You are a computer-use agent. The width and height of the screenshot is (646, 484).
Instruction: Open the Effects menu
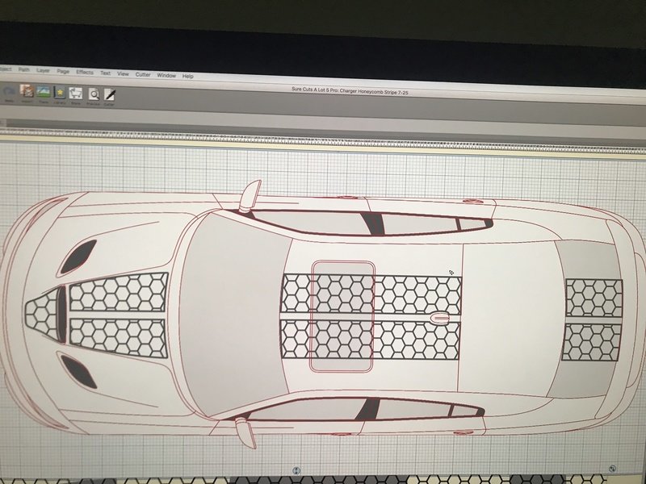tap(85, 72)
